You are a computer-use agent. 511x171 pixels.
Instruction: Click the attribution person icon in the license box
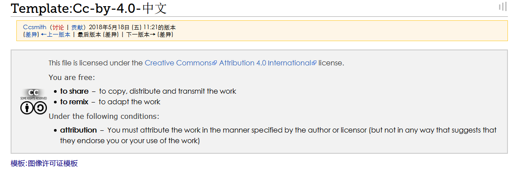pos(27,108)
